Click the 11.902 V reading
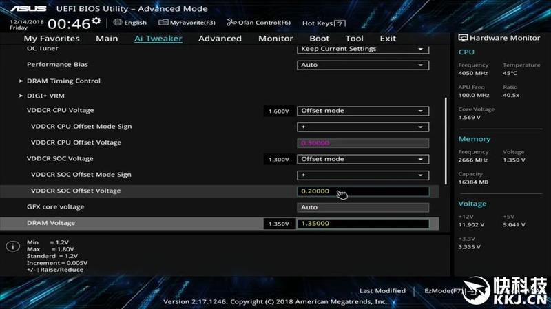Viewport: 551px width, 309px height. (x=471, y=225)
